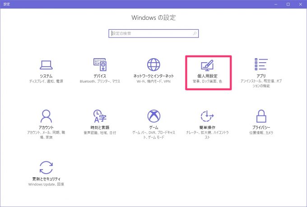The width and height of the screenshot is (307, 207).
Task: Close the 設定 window
Action: 301,4
